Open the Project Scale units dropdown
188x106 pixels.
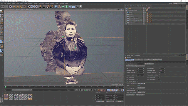click(x=149, y=64)
